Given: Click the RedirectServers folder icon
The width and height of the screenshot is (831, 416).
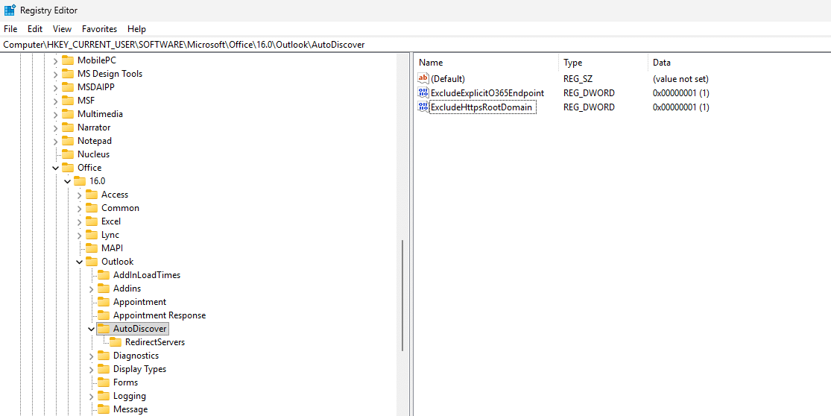Looking at the screenshot, I should [116, 342].
